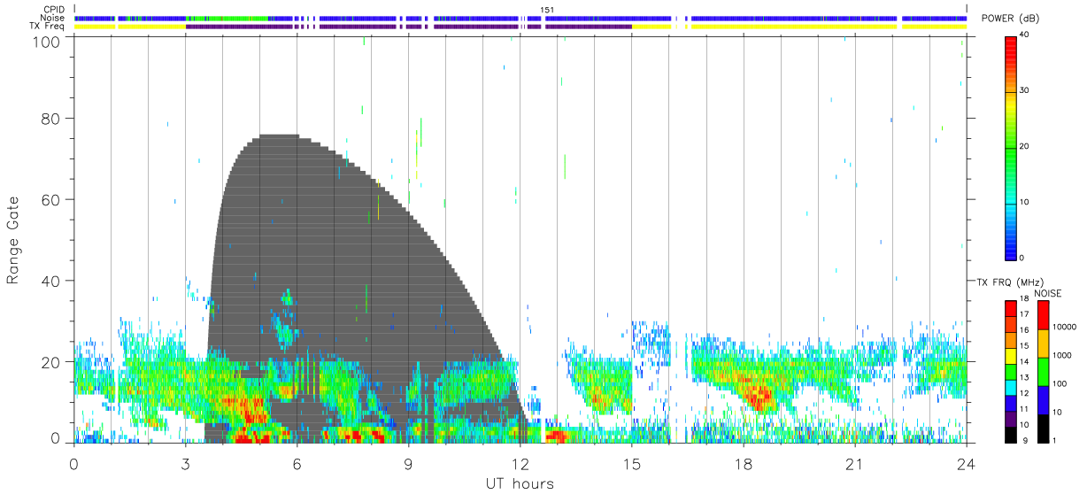Viewport: 1087px width, 502px height.
Task: Click the 24 tick on UT hours axis
Action: click(x=967, y=462)
